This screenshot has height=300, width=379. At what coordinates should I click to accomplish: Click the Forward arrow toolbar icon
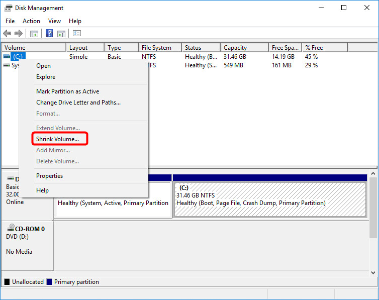click(x=19, y=33)
